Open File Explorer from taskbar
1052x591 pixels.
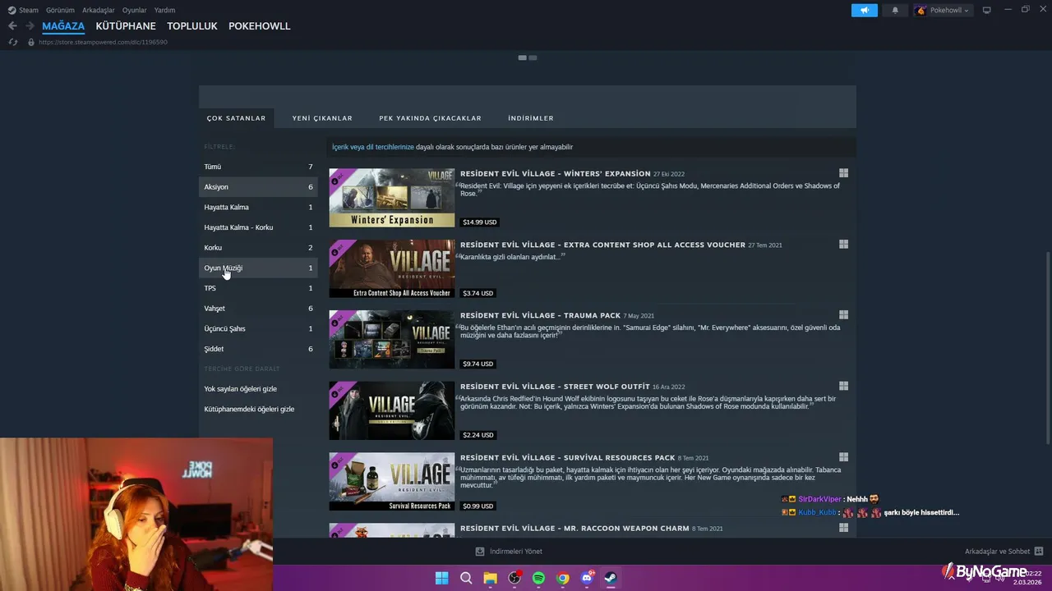pos(490,578)
